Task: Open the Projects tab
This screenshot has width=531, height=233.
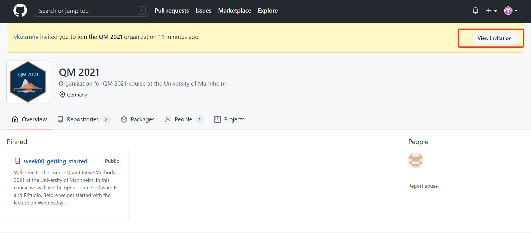Action: coord(229,119)
